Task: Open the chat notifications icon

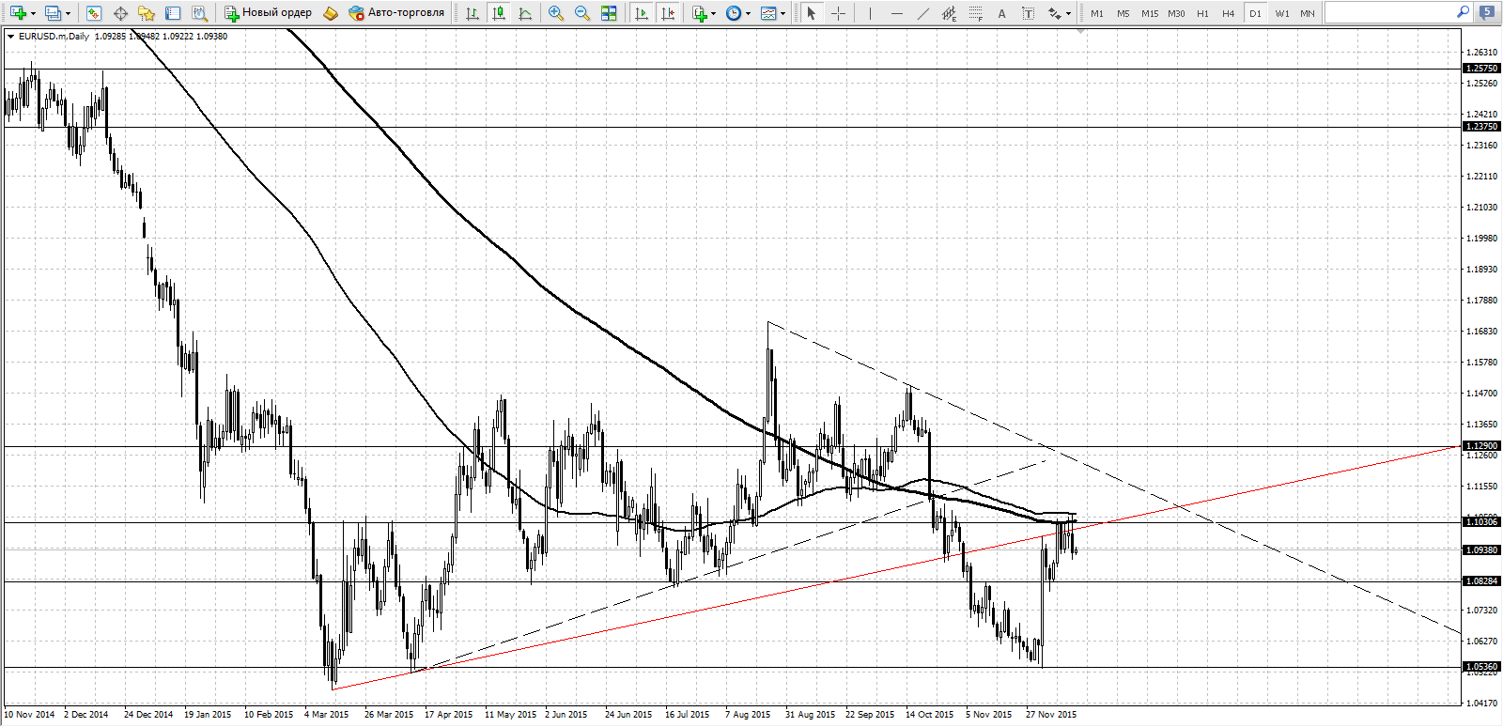Action: tap(1486, 13)
